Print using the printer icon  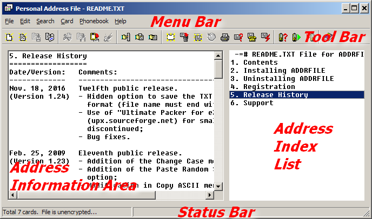[225, 37]
